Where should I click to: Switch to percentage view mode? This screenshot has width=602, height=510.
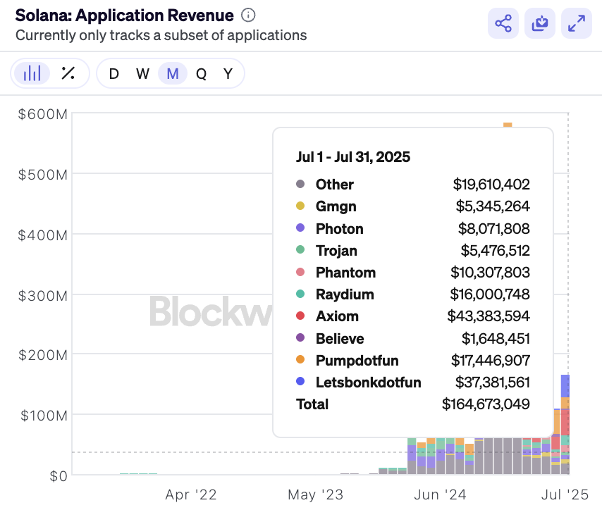[x=68, y=73]
